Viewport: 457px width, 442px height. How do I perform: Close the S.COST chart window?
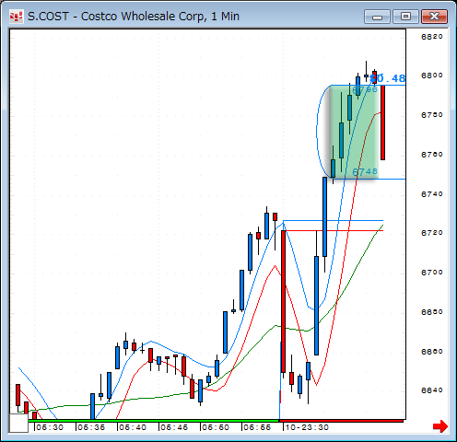434,17
